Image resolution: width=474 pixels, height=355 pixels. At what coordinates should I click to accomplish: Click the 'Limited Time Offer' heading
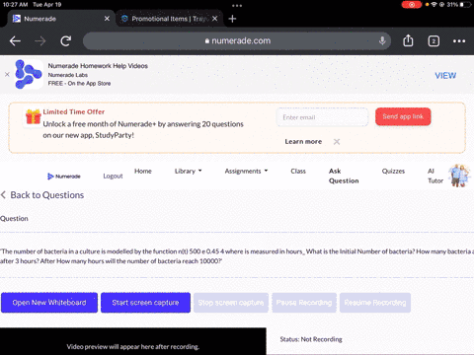pos(74,112)
